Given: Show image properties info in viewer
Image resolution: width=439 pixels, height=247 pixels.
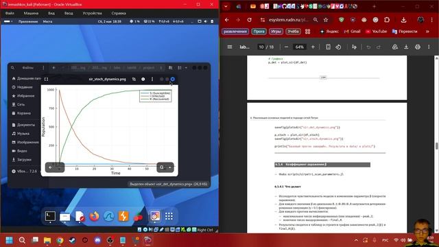Looking at the screenshot, I should [143, 80].
